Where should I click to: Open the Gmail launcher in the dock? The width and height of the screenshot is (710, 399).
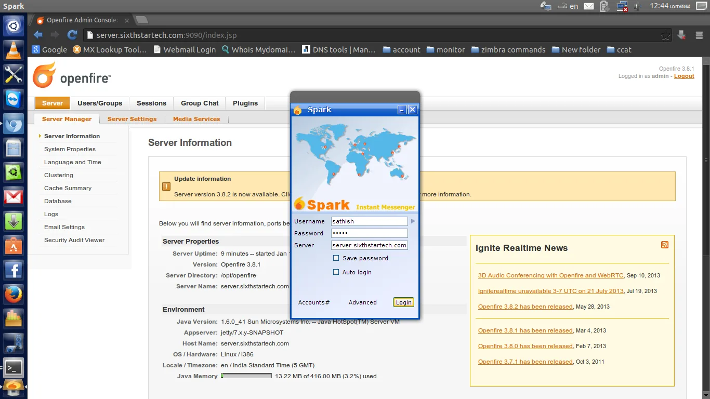[x=14, y=197]
